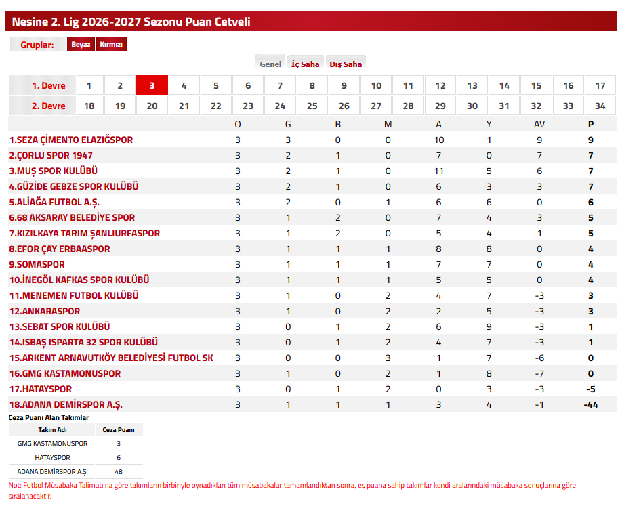Select week 1 in 1. Devre

click(x=89, y=85)
